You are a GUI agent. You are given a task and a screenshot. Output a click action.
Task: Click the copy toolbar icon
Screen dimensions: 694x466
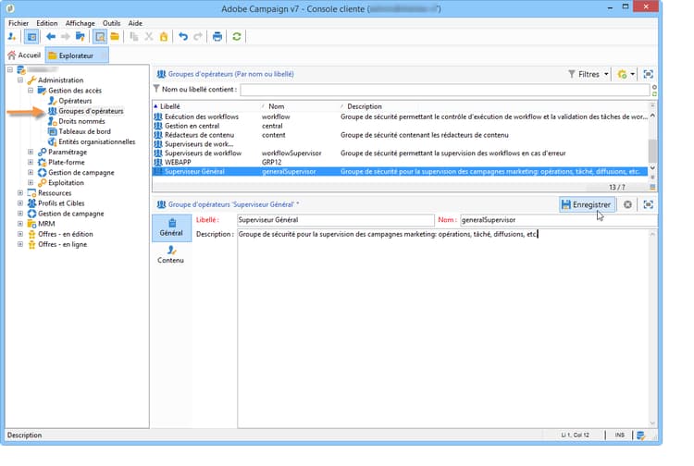[x=133, y=37]
